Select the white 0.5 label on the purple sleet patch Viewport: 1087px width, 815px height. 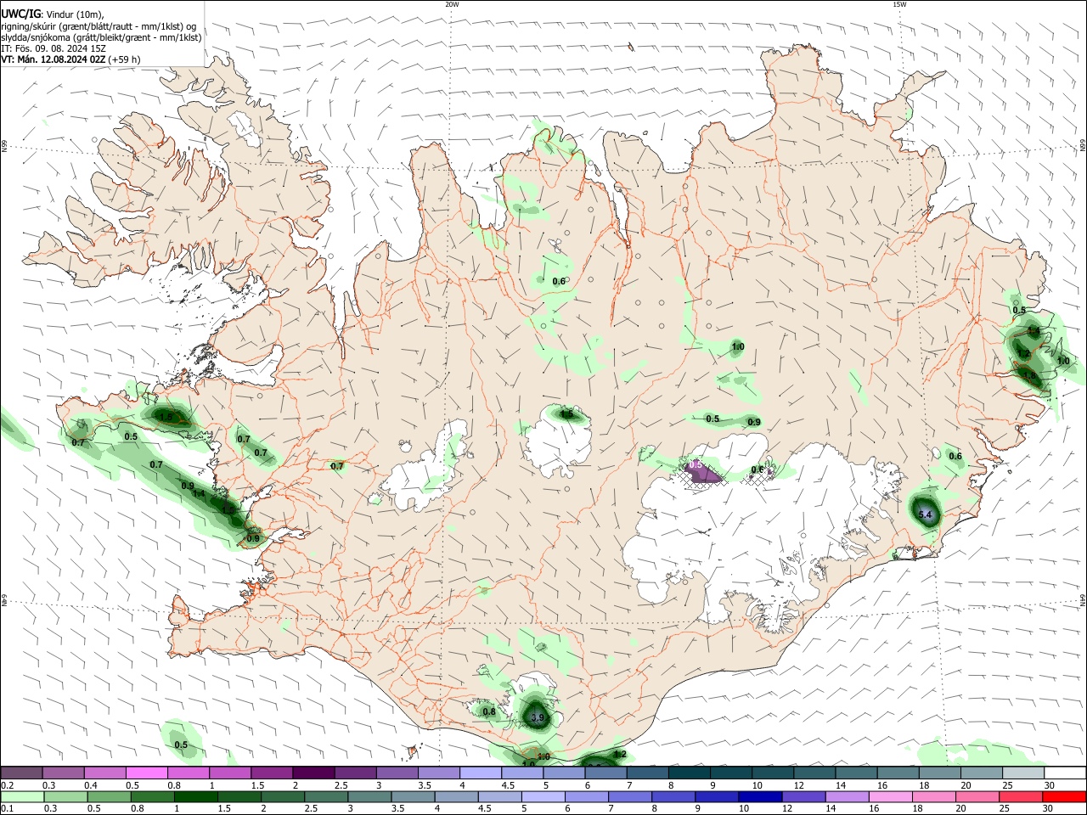tap(696, 465)
